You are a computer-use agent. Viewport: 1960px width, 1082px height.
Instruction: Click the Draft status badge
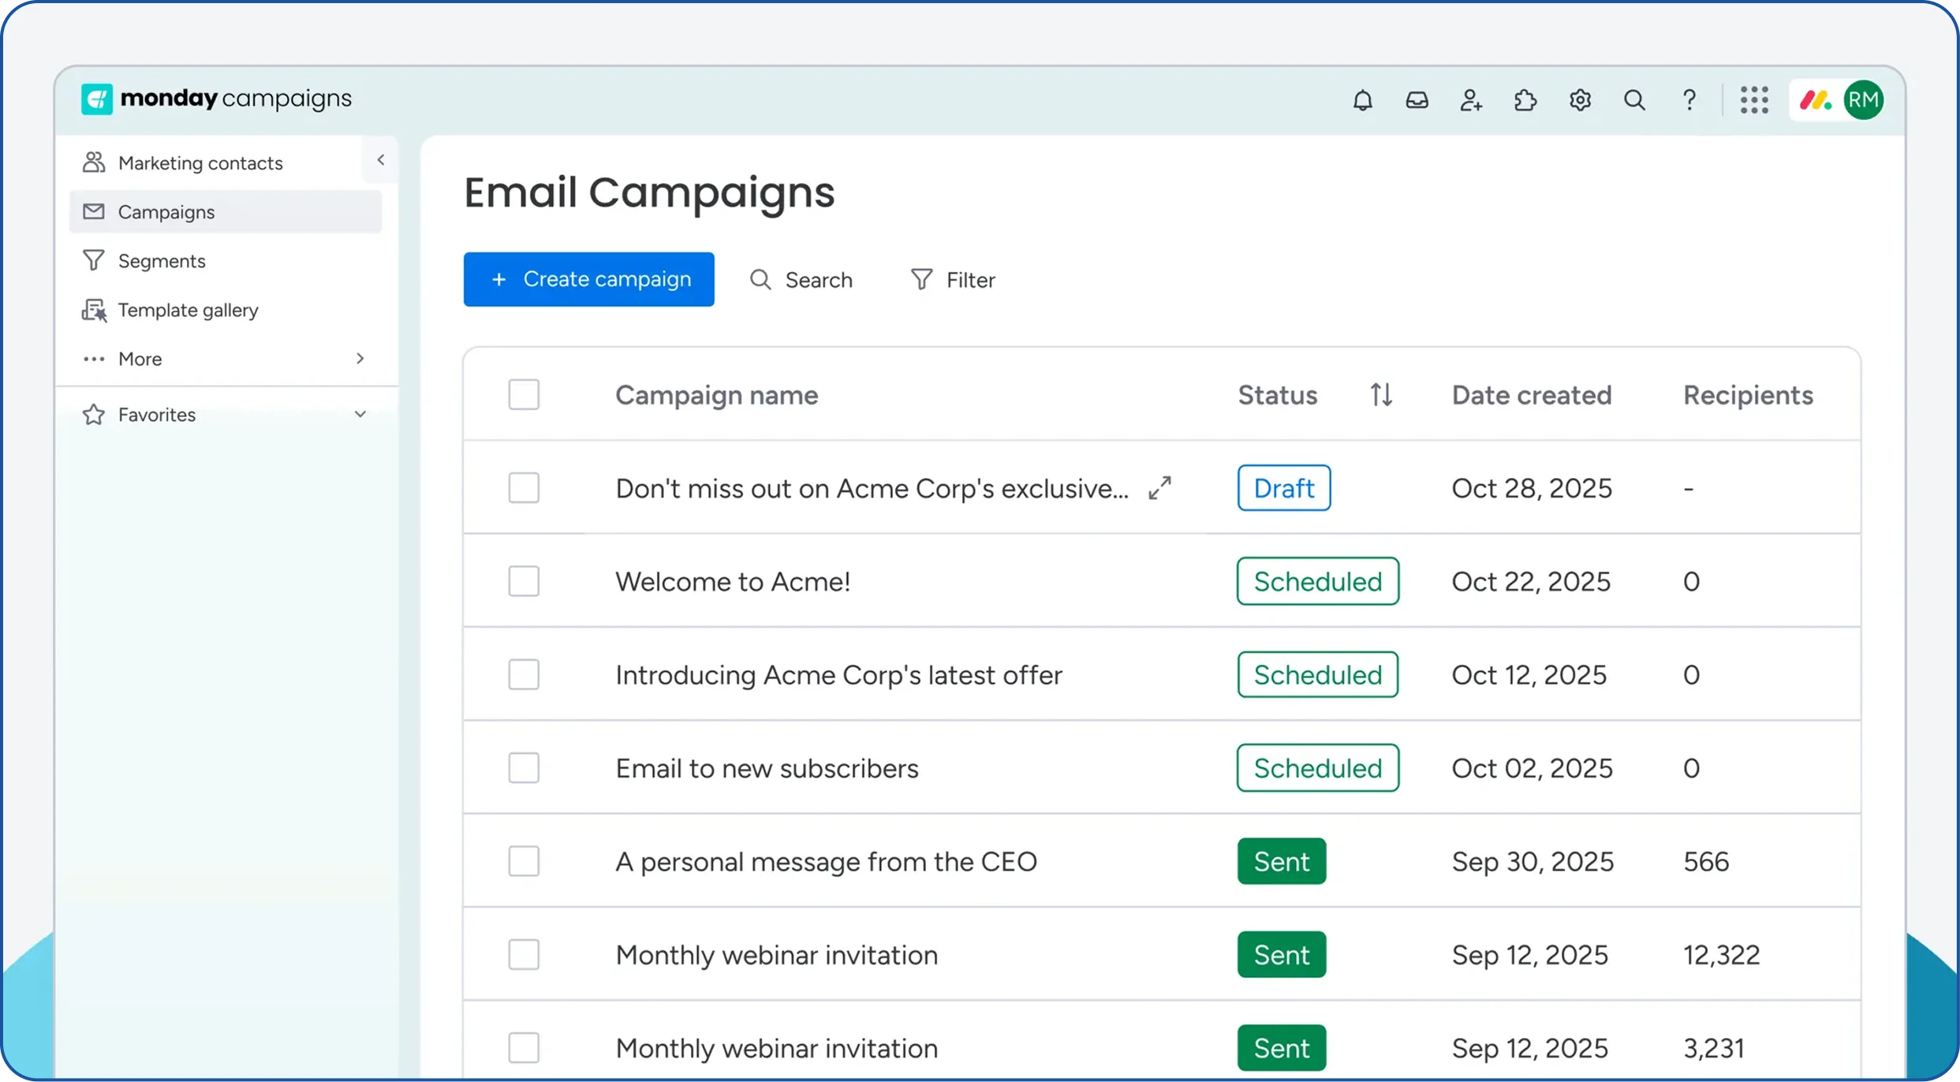[1284, 488]
